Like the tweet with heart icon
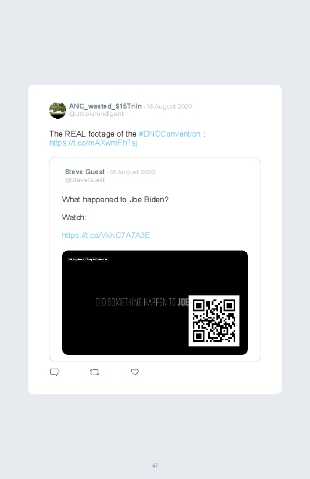The width and height of the screenshot is (310, 479). pos(135,372)
